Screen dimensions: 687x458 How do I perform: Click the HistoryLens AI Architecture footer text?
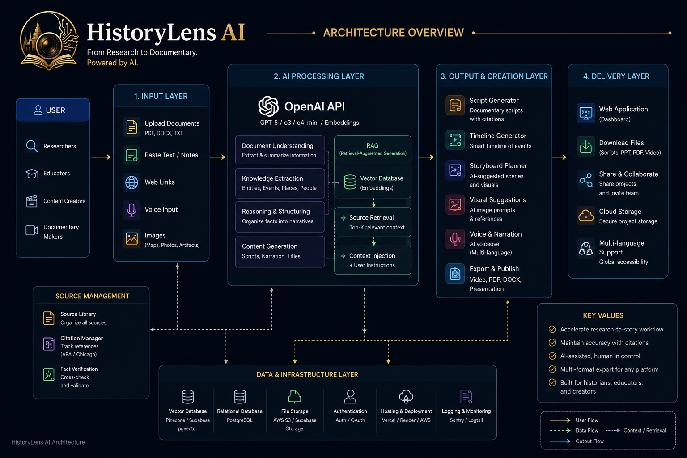(48, 442)
